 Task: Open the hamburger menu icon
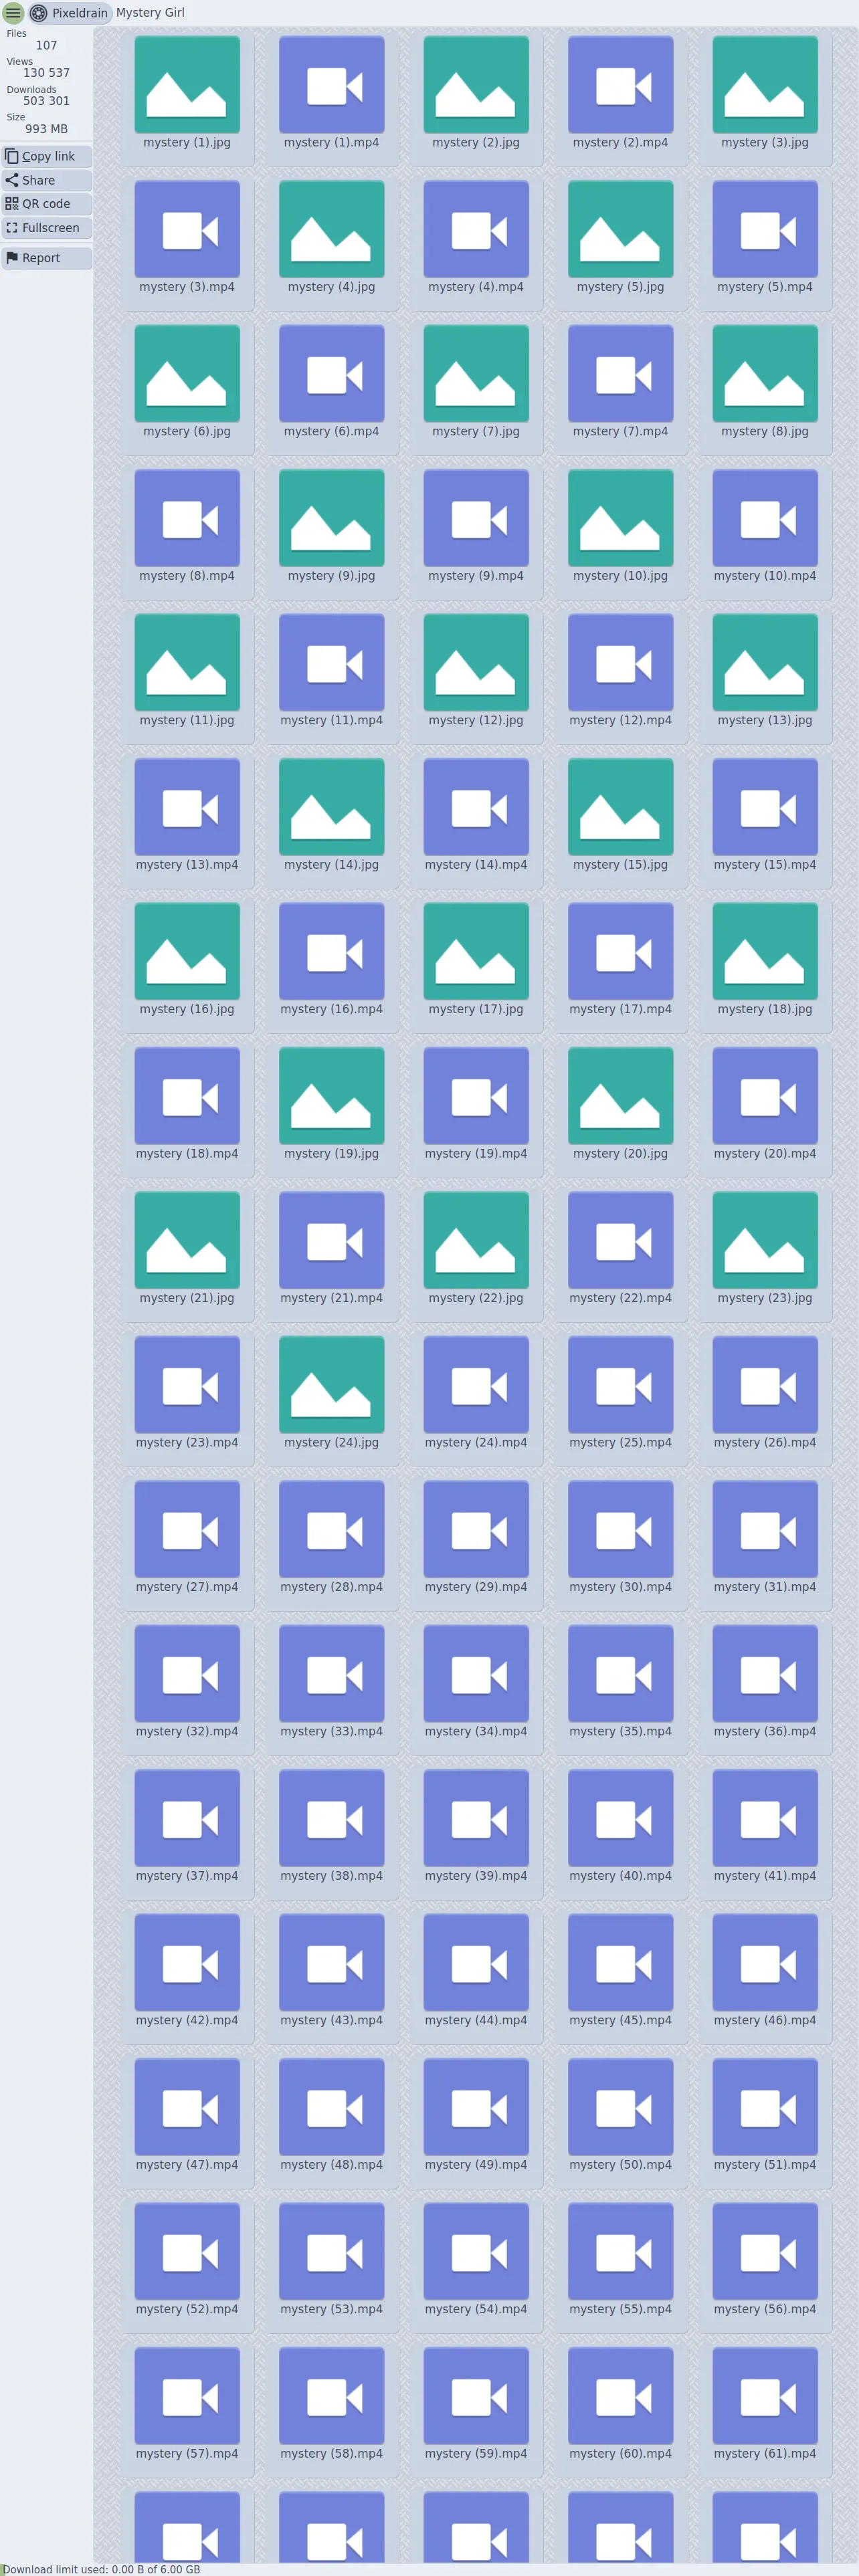click(13, 13)
